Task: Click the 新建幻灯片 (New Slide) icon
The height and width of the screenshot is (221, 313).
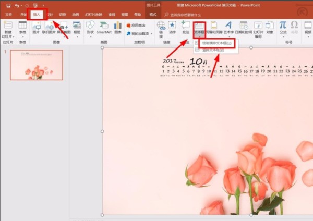Action: (x=8, y=25)
